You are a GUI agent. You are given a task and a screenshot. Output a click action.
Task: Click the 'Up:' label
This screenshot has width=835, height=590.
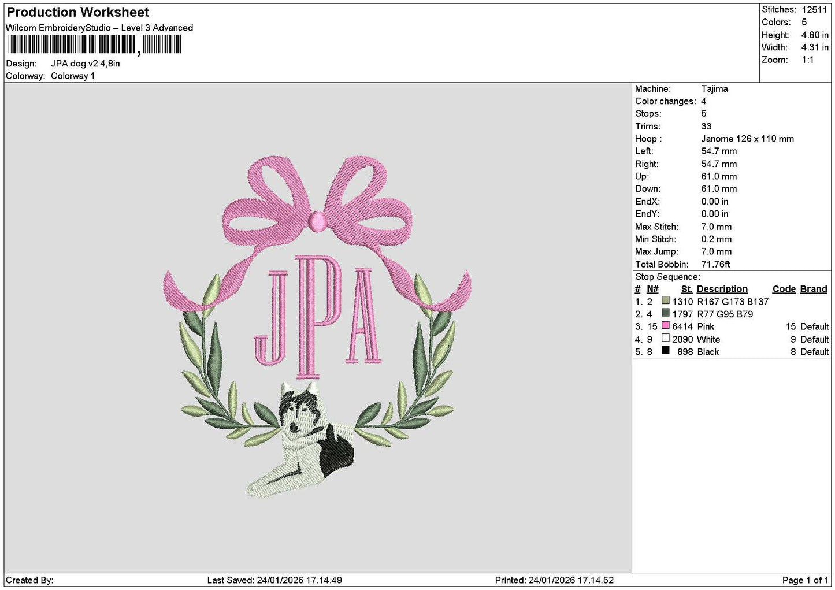(x=642, y=176)
